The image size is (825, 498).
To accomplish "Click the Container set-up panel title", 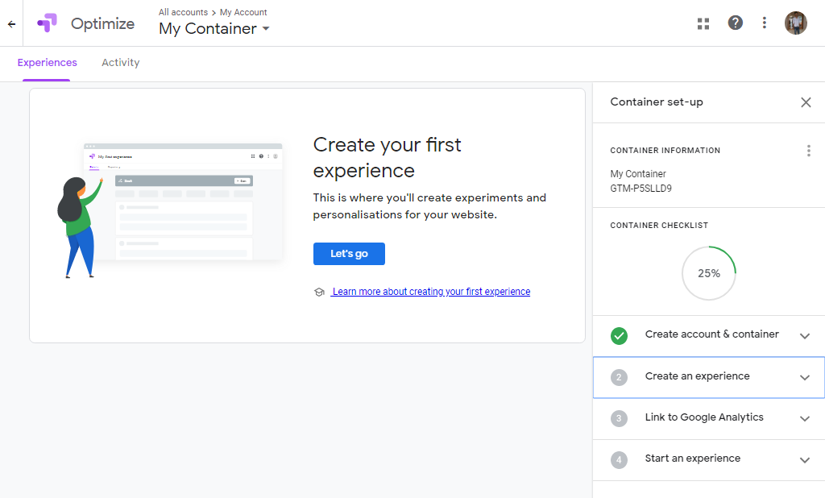I will [657, 102].
